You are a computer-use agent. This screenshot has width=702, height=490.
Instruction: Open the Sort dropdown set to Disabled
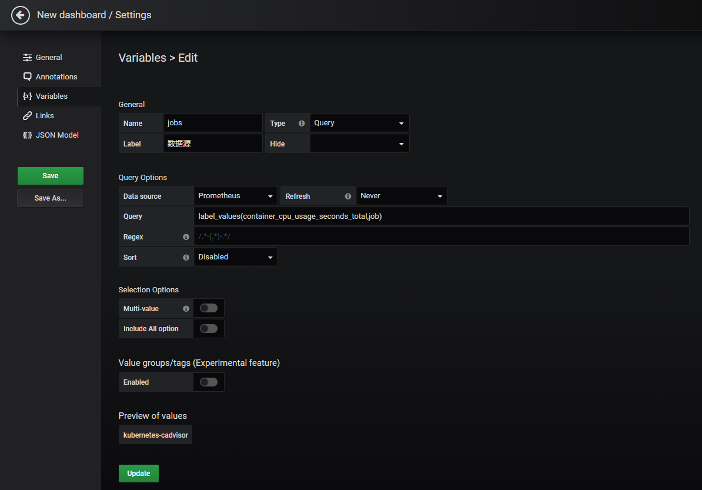point(235,257)
